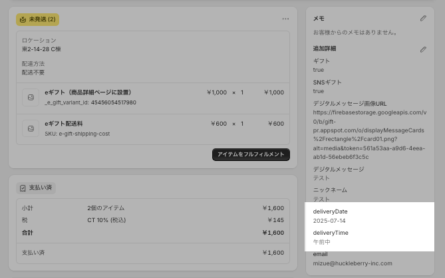The height and width of the screenshot is (278, 445).
Task: Open the three-dot menu on 未発送 card
Action: coord(285,19)
